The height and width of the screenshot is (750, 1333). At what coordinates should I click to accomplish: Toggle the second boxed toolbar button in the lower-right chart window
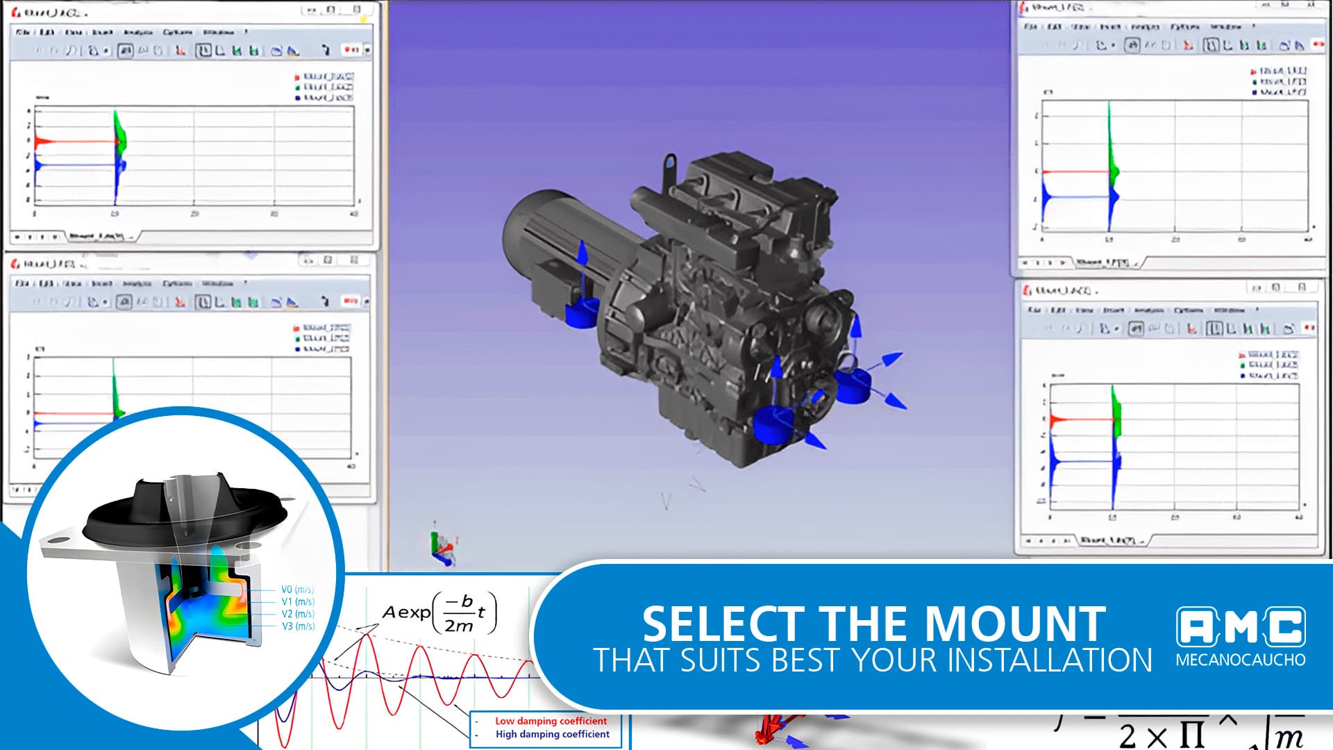coord(1214,328)
